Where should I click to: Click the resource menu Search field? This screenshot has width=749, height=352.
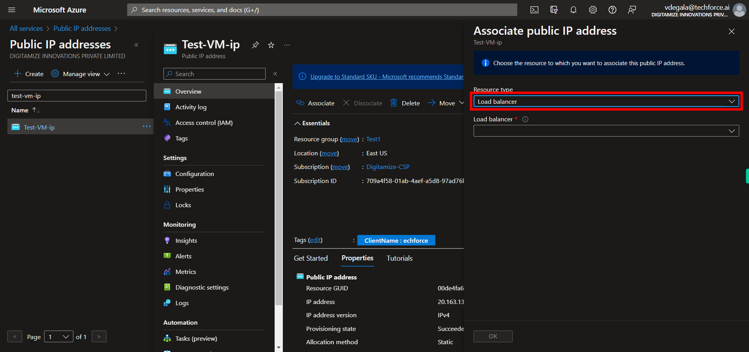(x=215, y=74)
